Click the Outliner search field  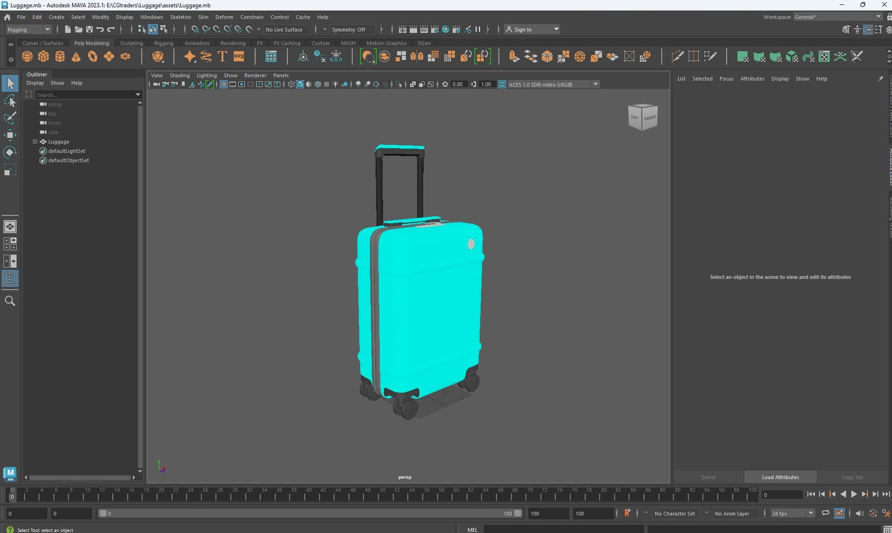[x=88, y=94]
